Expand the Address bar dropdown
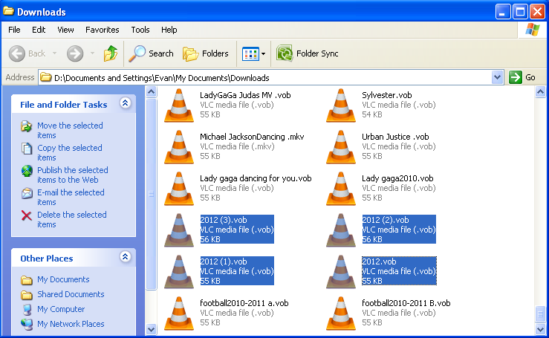The height and width of the screenshot is (338, 549). point(497,77)
